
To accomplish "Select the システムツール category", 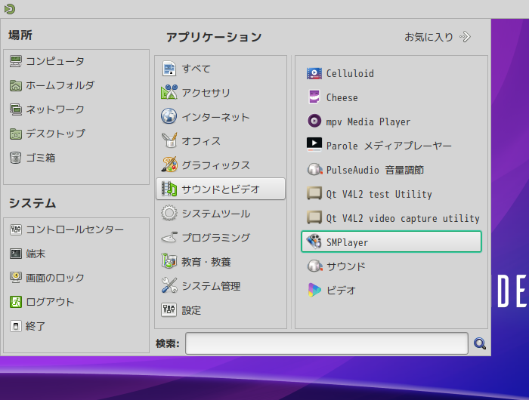I will (221, 214).
